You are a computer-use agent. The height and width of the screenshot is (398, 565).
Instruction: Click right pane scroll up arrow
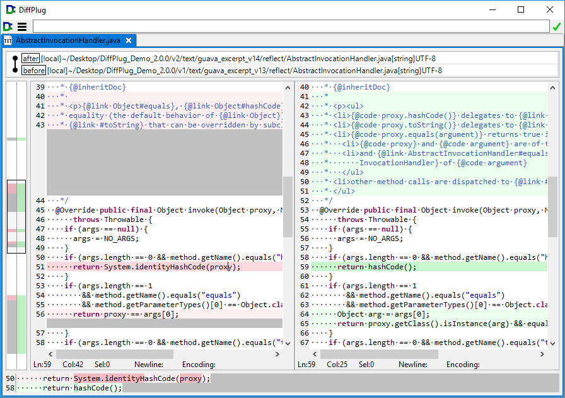tap(553, 88)
